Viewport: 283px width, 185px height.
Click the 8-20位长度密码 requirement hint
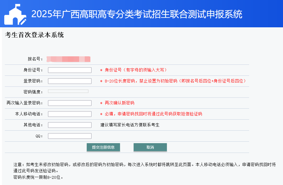(173, 81)
